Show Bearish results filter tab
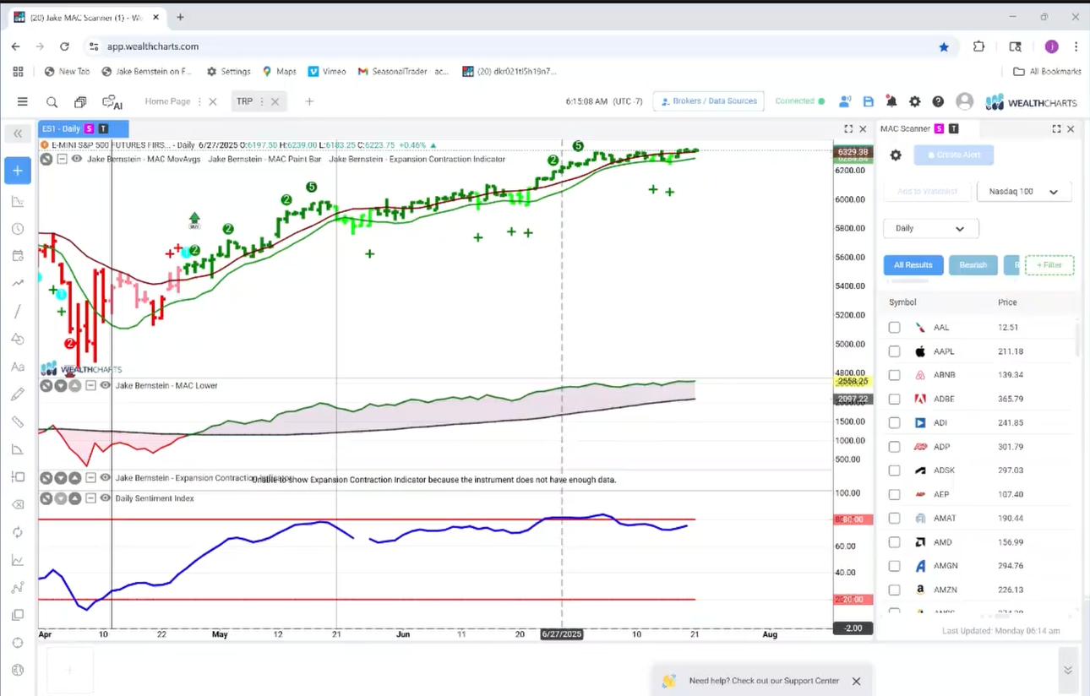The height and width of the screenshot is (696, 1090). pyautogui.click(x=973, y=265)
